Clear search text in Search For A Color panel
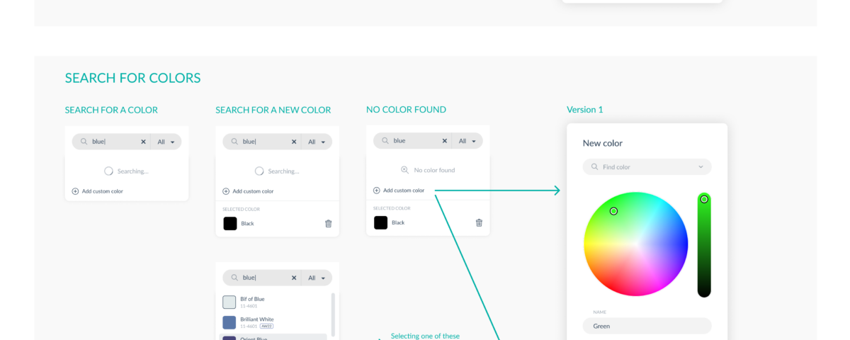Viewport: 850px width, 340px height. (x=143, y=142)
